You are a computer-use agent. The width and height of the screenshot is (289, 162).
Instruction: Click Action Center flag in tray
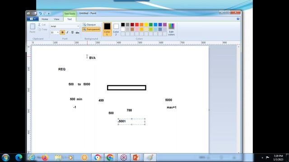267,157
